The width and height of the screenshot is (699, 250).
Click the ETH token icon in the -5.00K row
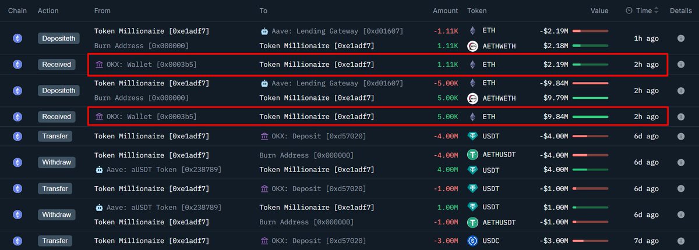(x=472, y=83)
